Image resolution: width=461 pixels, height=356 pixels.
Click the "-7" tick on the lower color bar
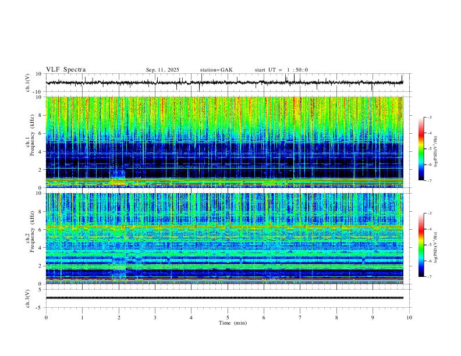429,277
